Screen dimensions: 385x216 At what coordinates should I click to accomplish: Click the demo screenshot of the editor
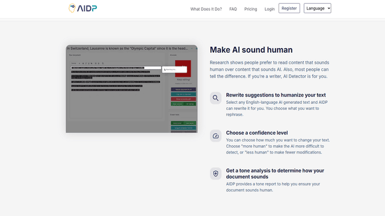[132, 89]
